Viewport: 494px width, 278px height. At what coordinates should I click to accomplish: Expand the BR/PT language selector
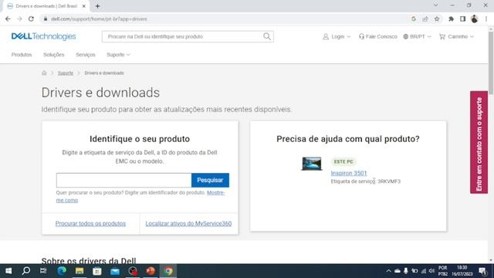click(x=417, y=36)
